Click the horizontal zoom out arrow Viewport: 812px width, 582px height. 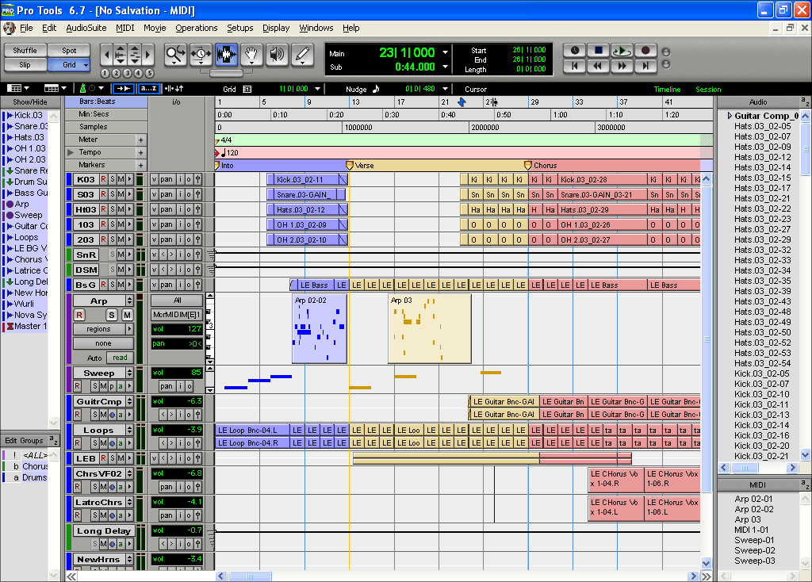[x=106, y=54]
